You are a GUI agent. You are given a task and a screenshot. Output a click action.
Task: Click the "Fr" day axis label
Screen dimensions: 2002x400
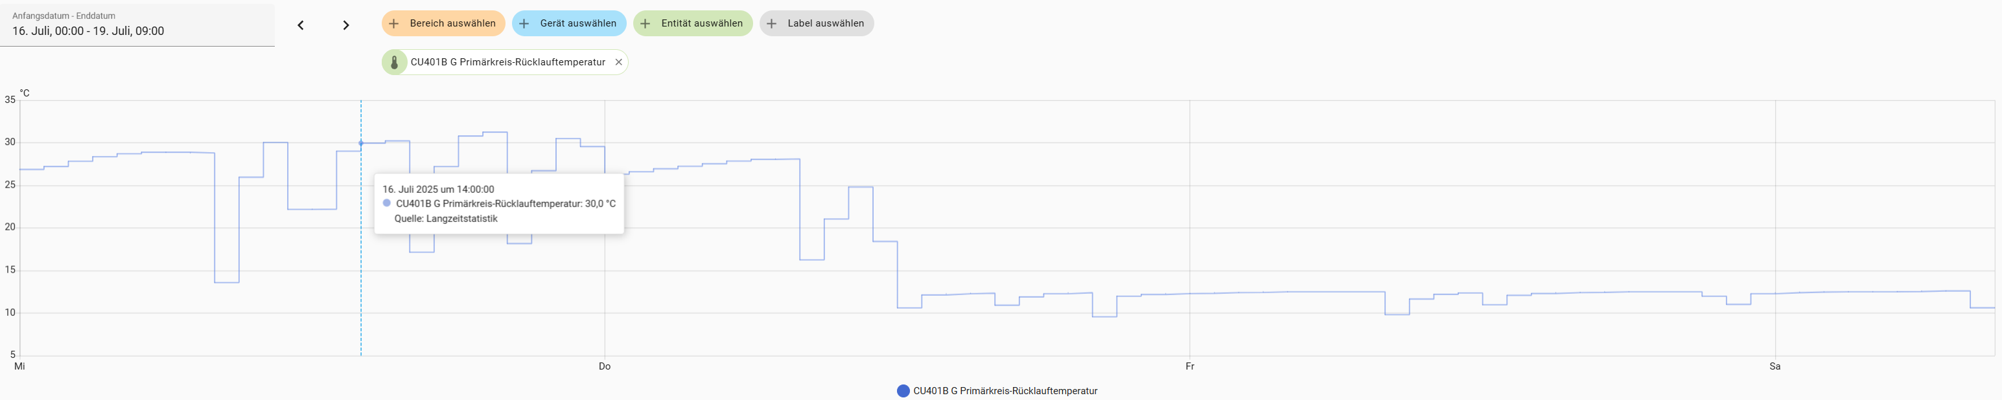tap(1190, 366)
